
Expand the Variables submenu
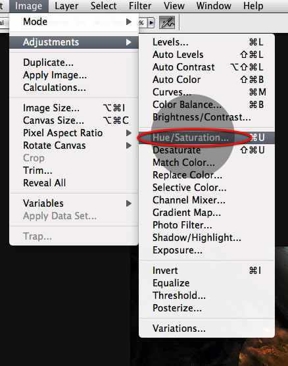click(74, 203)
